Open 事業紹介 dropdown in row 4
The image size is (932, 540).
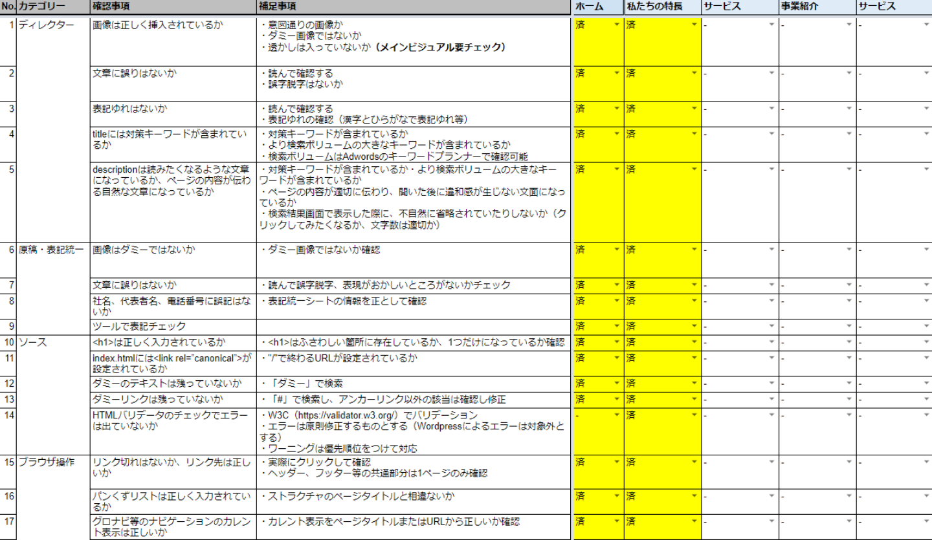coord(849,134)
